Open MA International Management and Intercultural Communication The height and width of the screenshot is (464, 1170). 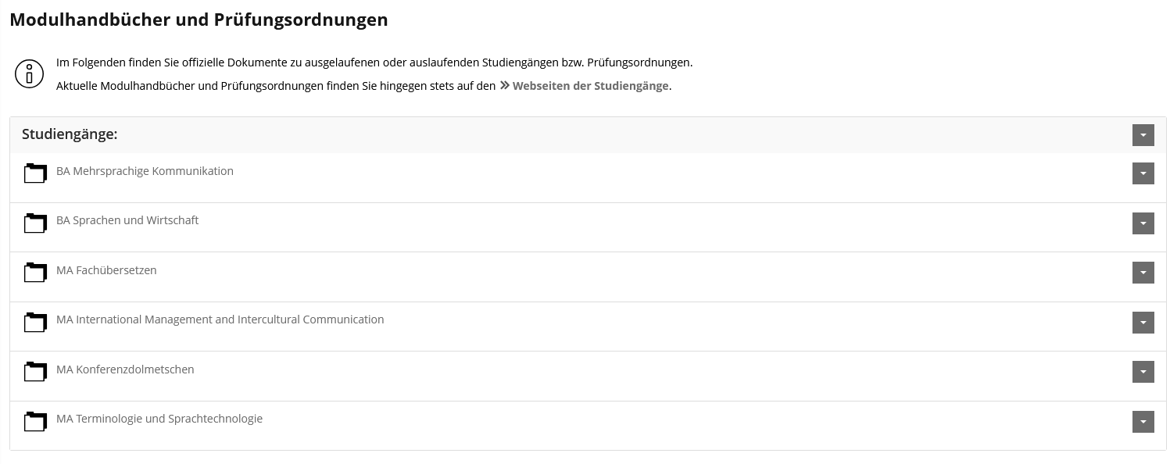click(220, 319)
